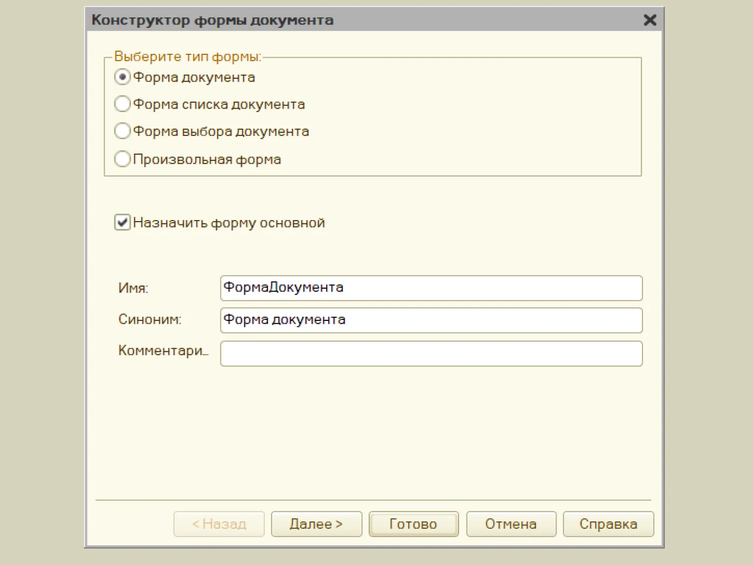Choose 'Форма списка документа' form type

[122, 104]
